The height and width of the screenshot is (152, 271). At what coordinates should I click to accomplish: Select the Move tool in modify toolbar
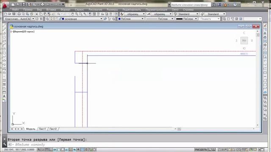[x=265, y=45]
